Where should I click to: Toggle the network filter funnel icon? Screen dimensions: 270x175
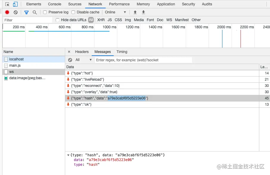pyautogui.click(x=26, y=12)
